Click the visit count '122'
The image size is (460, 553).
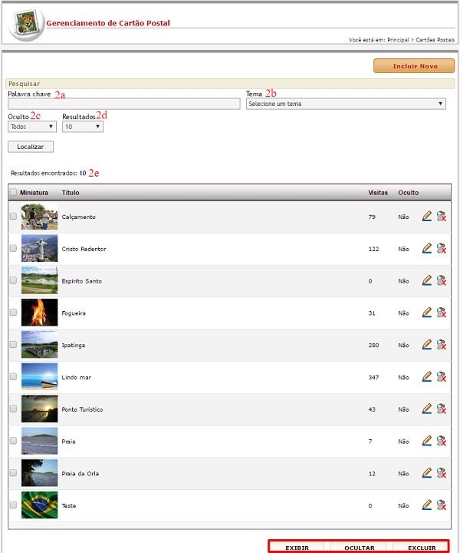click(373, 249)
